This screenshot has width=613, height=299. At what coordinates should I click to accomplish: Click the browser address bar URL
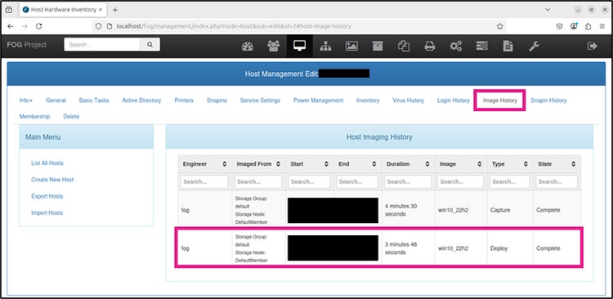point(234,26)
